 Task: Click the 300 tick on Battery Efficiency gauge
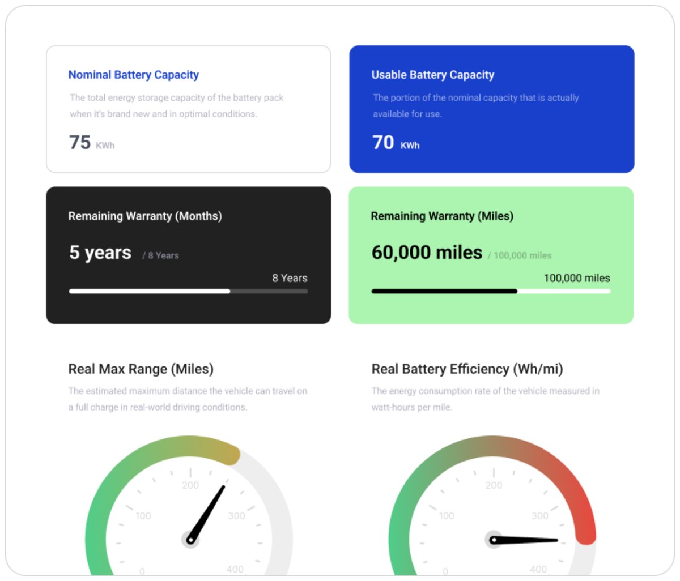tap(540, 516)
